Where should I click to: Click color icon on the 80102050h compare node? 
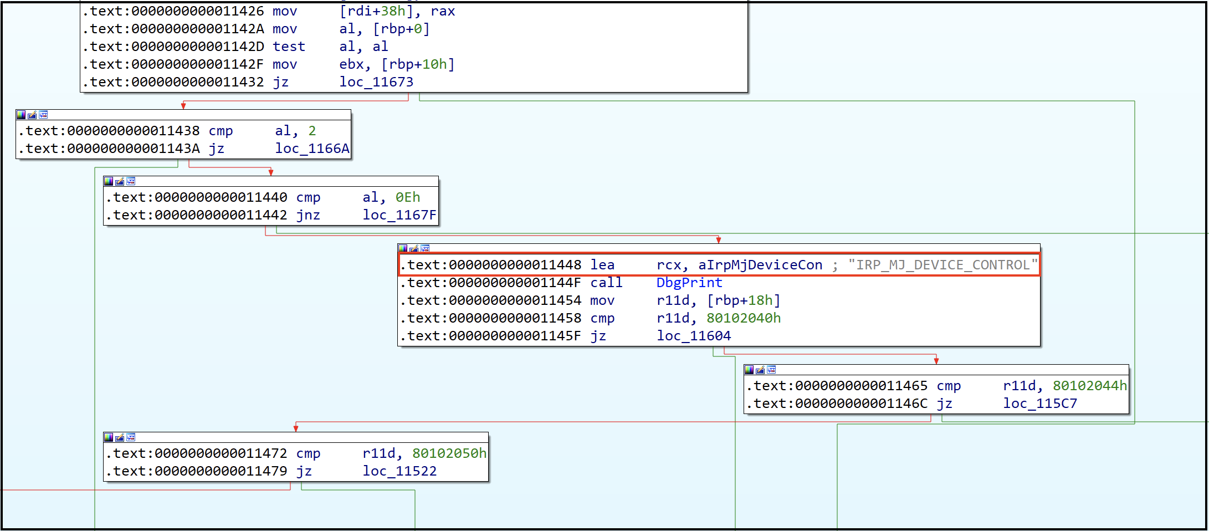[x=109, y=437]
